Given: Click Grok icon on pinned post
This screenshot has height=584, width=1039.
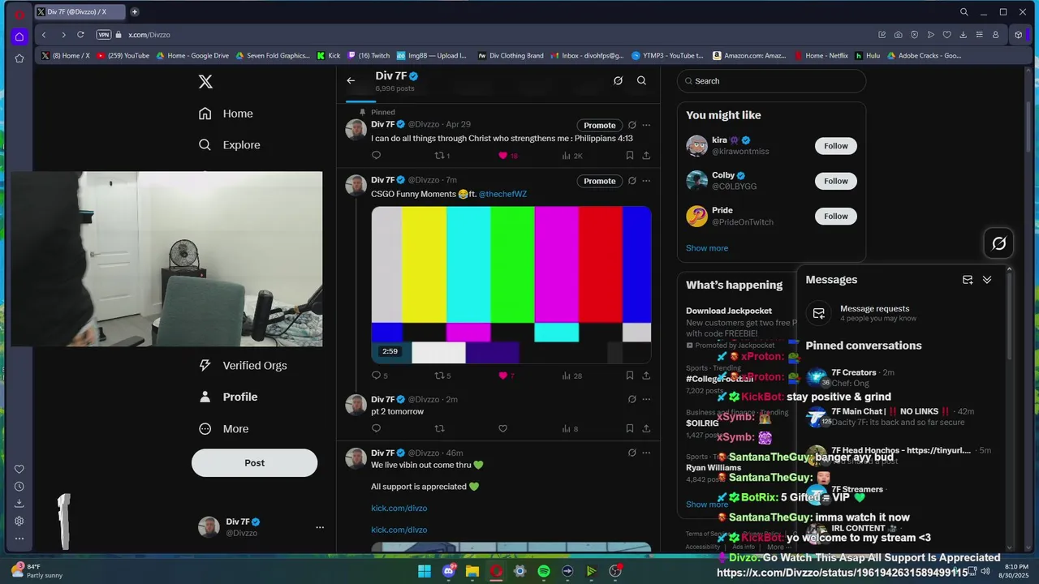Looking at the screenshot, I should [632, 125].
